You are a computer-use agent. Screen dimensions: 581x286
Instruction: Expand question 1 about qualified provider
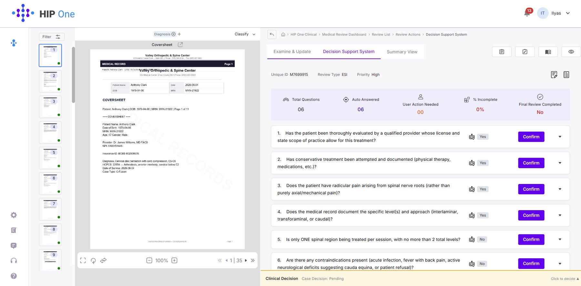560,137
